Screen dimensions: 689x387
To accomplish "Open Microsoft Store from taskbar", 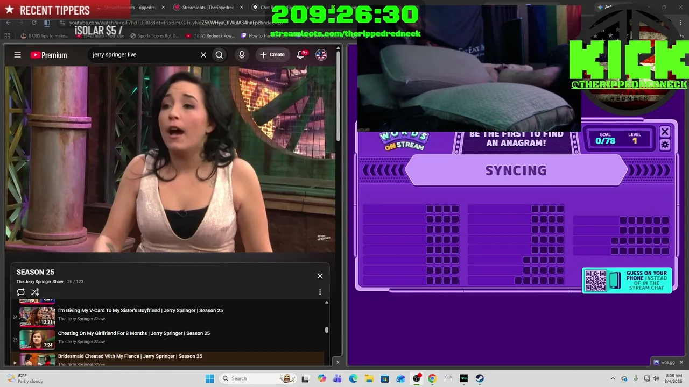I will tap(385, 378).
